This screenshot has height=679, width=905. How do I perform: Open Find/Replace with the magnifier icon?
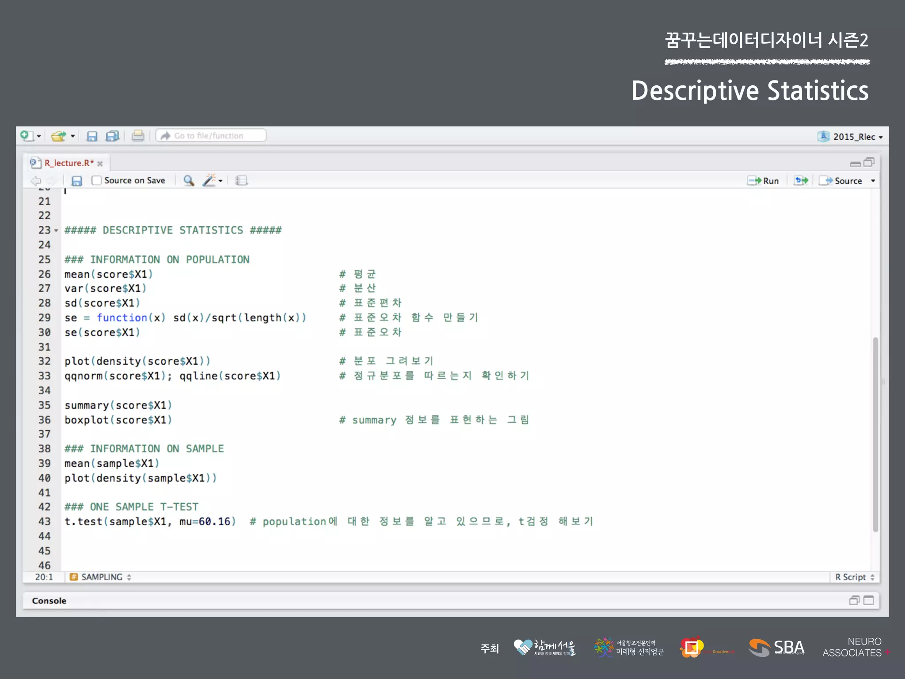189,180
